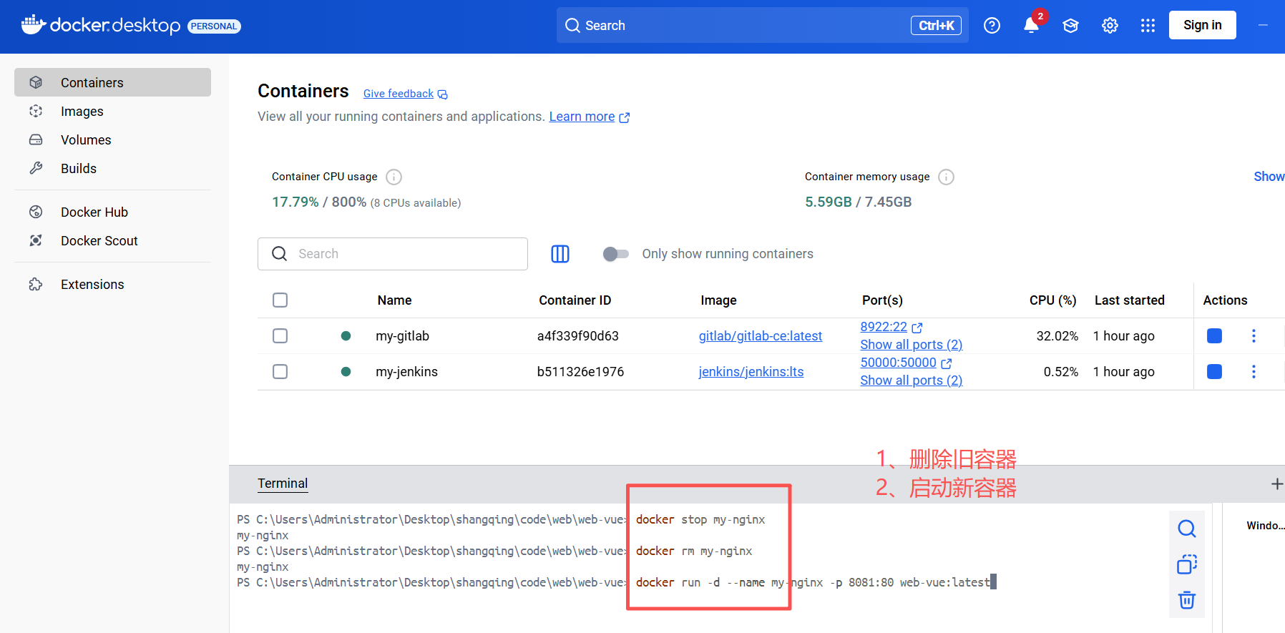1285x633 pixels.
Task: Open Docker Hub from sidebar
Action: pos(112,212)
